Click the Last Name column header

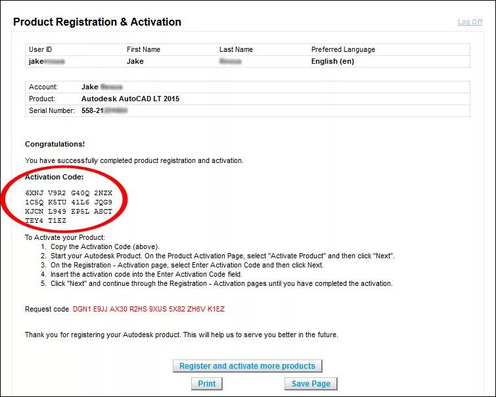pyautogui.click(x=236, y=49)
